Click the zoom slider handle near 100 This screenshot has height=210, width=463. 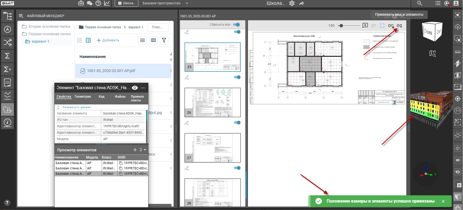(341, 26)
